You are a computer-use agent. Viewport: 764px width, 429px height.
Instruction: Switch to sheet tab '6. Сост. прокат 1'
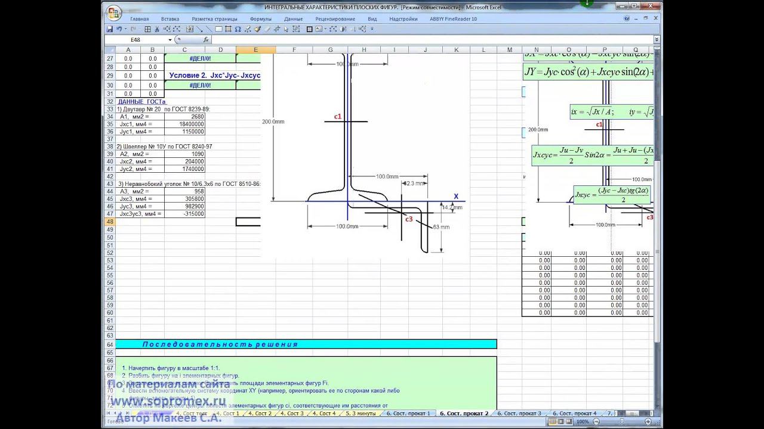(x=408, y=413)
